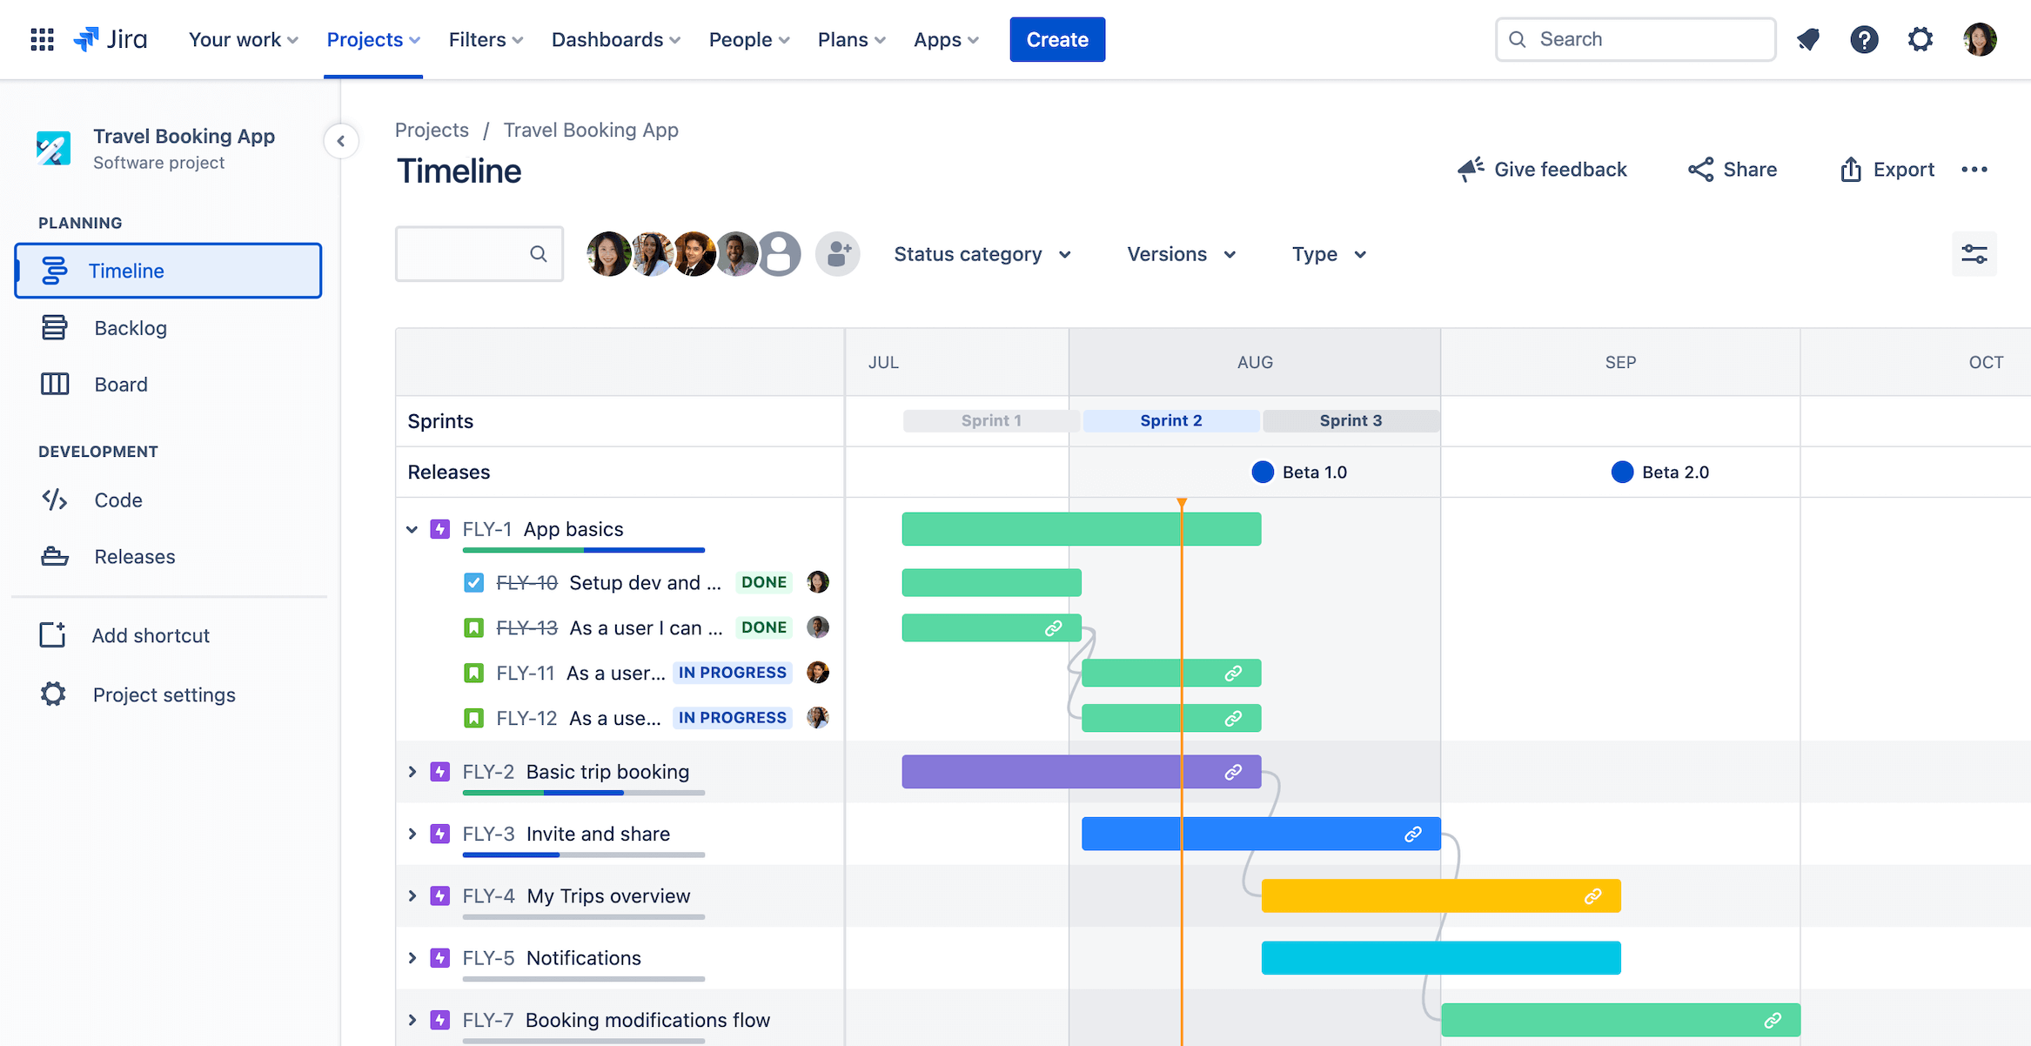Expand the FLY-2 Basic trip booking epic
Image resolution: width=2031 pixels, height=1046 pixels.
412,770
